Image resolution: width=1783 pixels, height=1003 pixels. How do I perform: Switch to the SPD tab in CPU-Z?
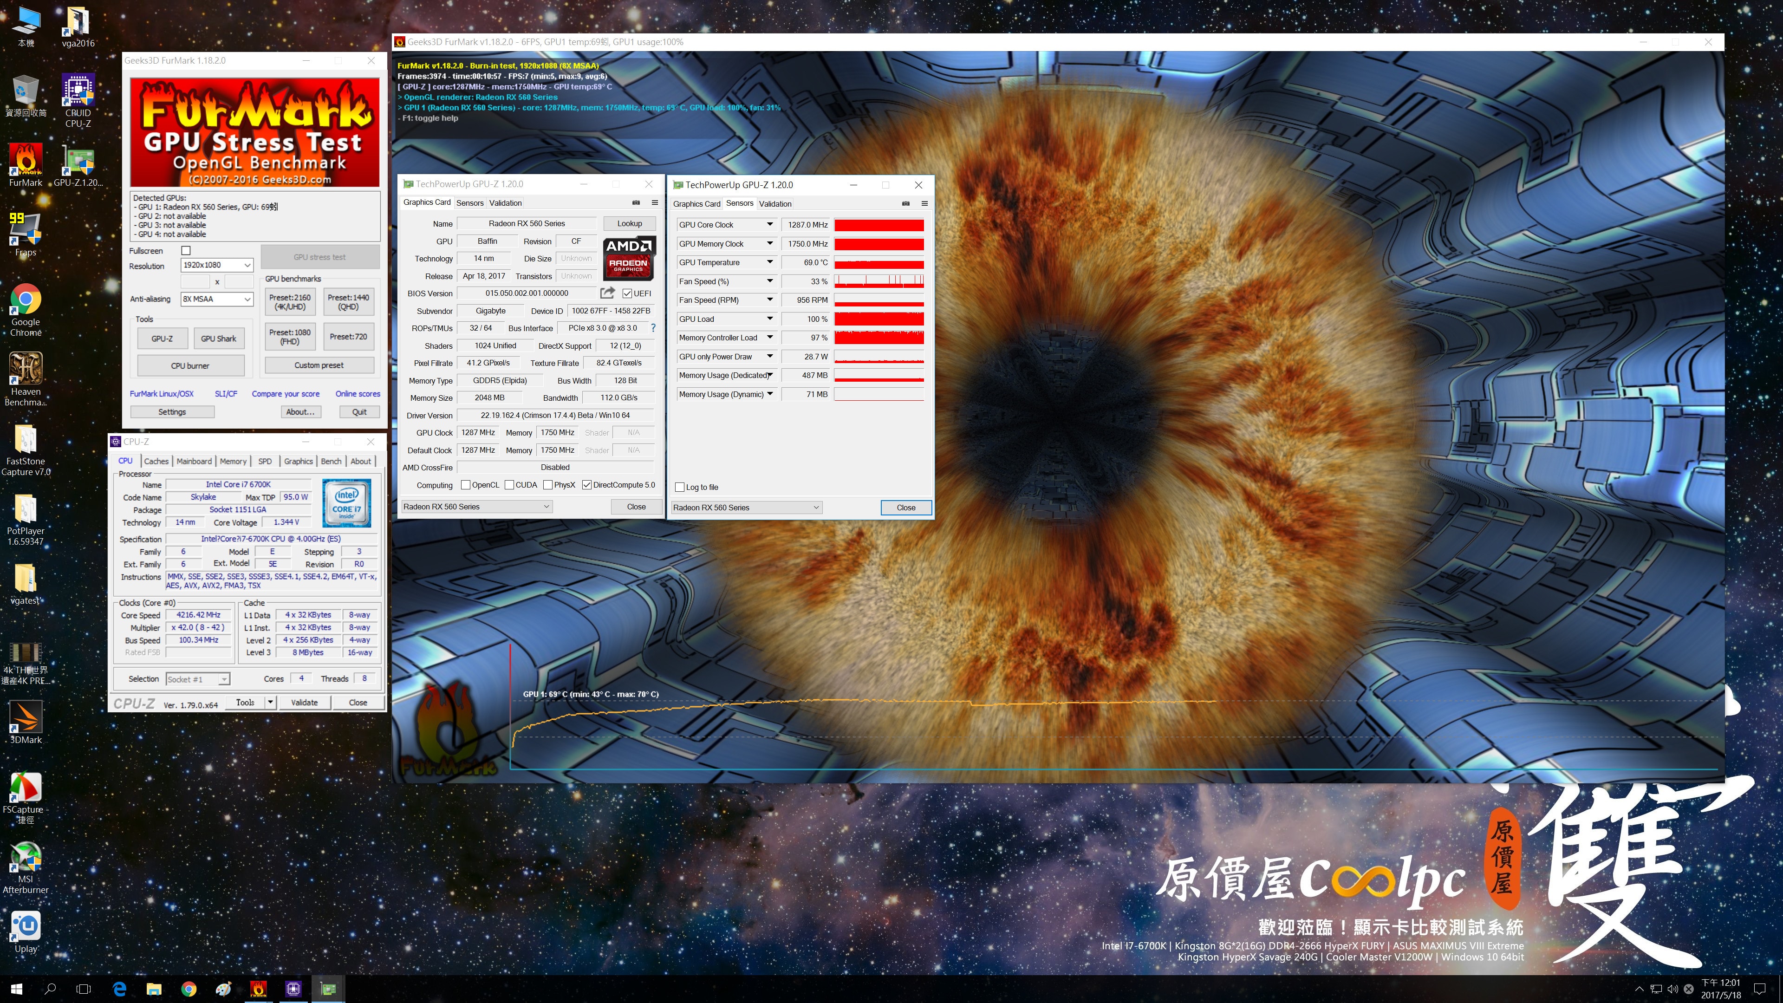[x=264, y=462]
